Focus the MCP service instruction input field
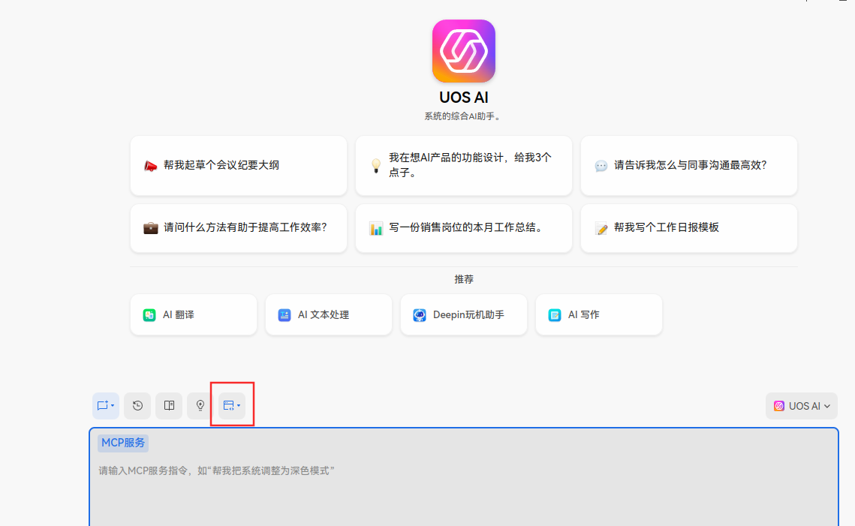This screenshot has height=526, width=855. point(463,477)
